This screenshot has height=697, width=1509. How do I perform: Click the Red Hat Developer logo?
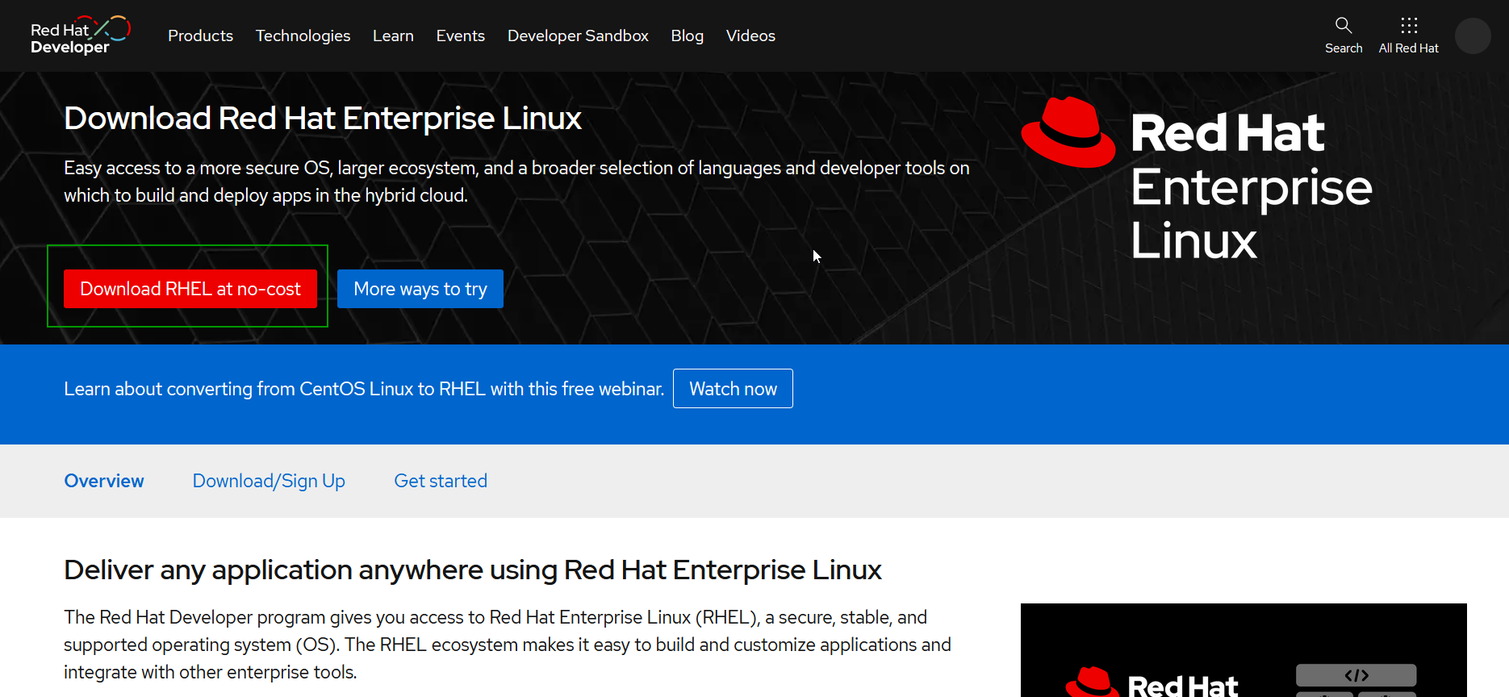80,35
